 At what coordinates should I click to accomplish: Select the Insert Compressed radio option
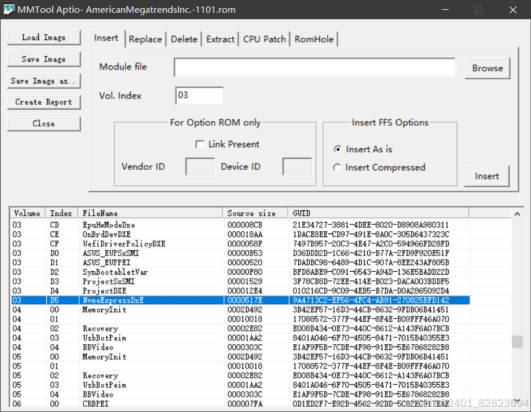tap(337, 167)
